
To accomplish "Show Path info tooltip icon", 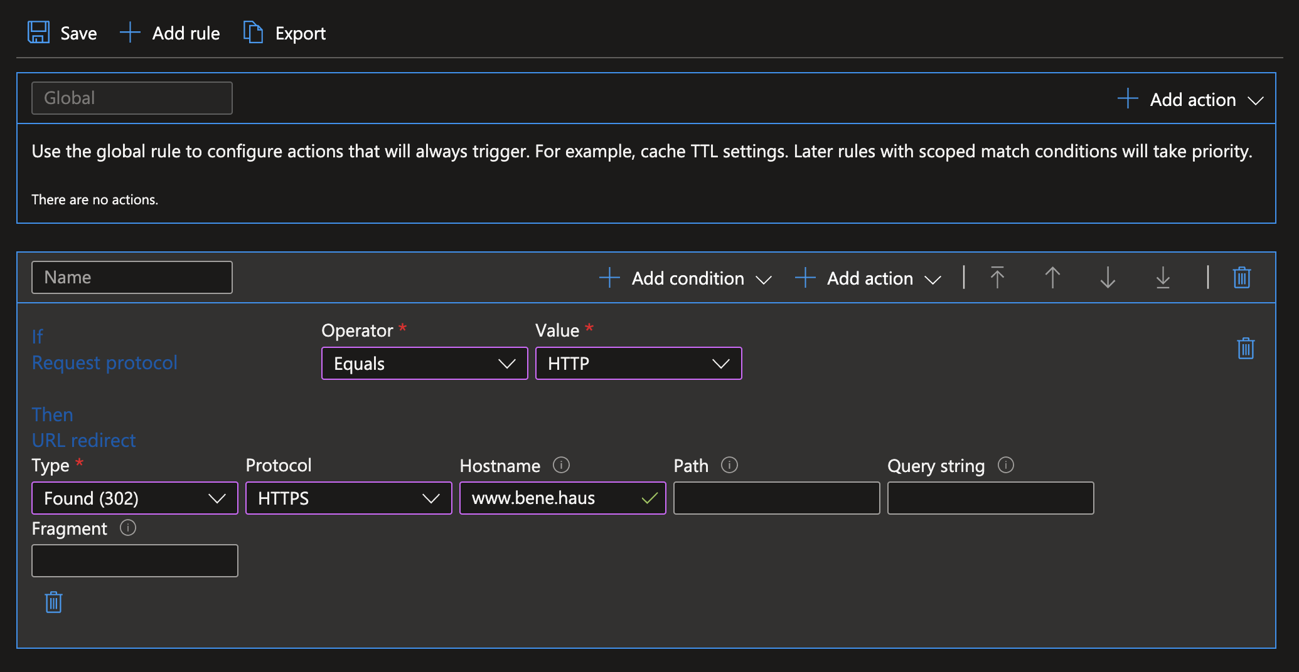I will point(729,465).
